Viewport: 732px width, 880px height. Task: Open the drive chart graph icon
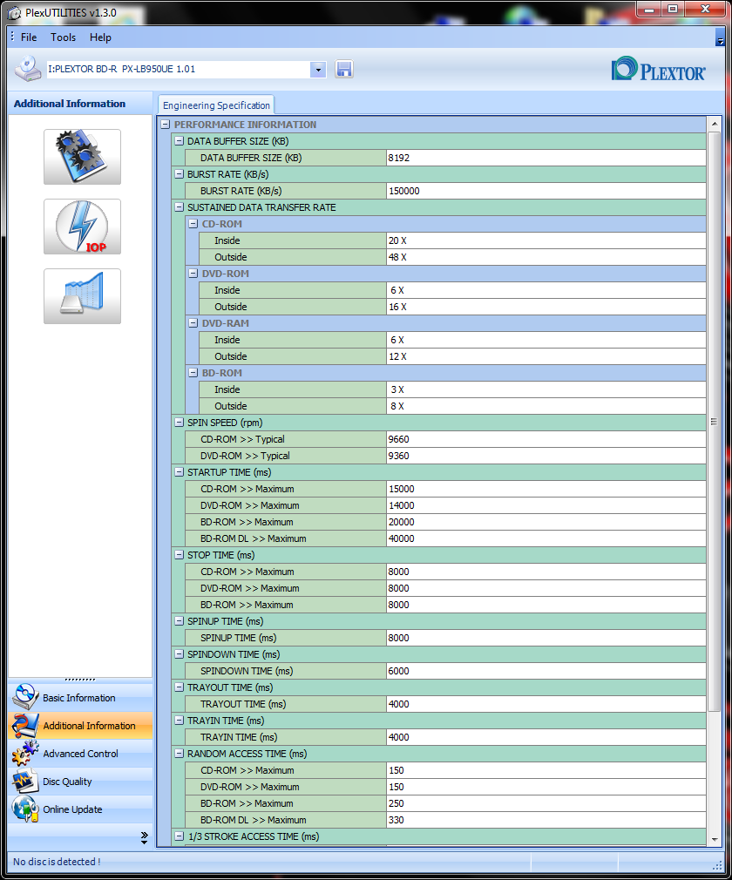[82, 296]
